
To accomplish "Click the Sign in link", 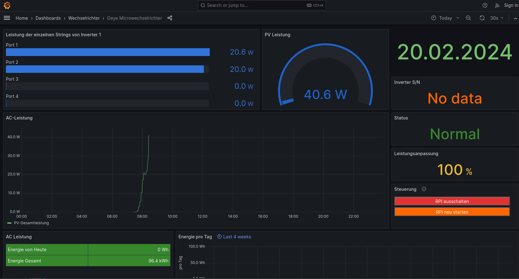I will coord(511,5).
